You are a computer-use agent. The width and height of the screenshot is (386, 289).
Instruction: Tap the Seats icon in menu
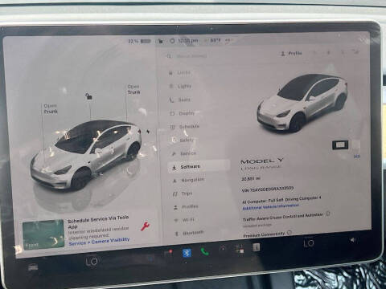coord(171,100)
